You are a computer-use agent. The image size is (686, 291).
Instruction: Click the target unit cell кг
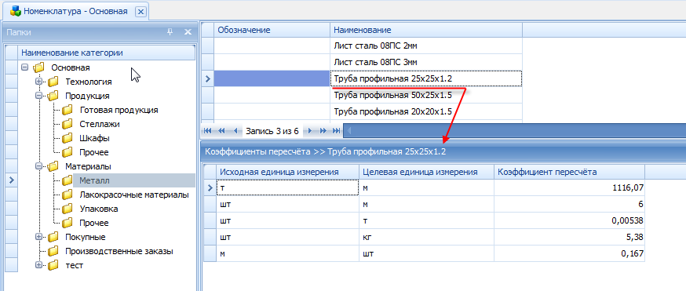426,237
